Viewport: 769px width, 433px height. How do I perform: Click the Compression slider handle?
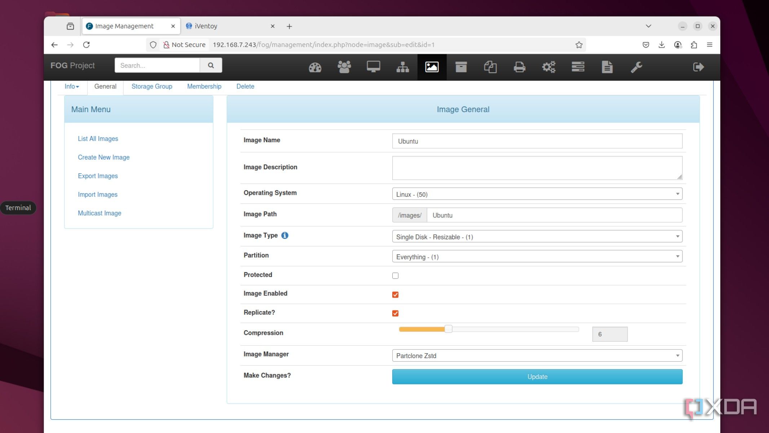tap(448, 329)
